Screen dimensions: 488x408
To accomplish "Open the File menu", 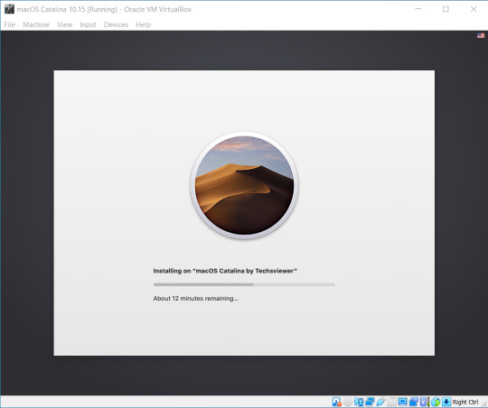I will point(10,24).
